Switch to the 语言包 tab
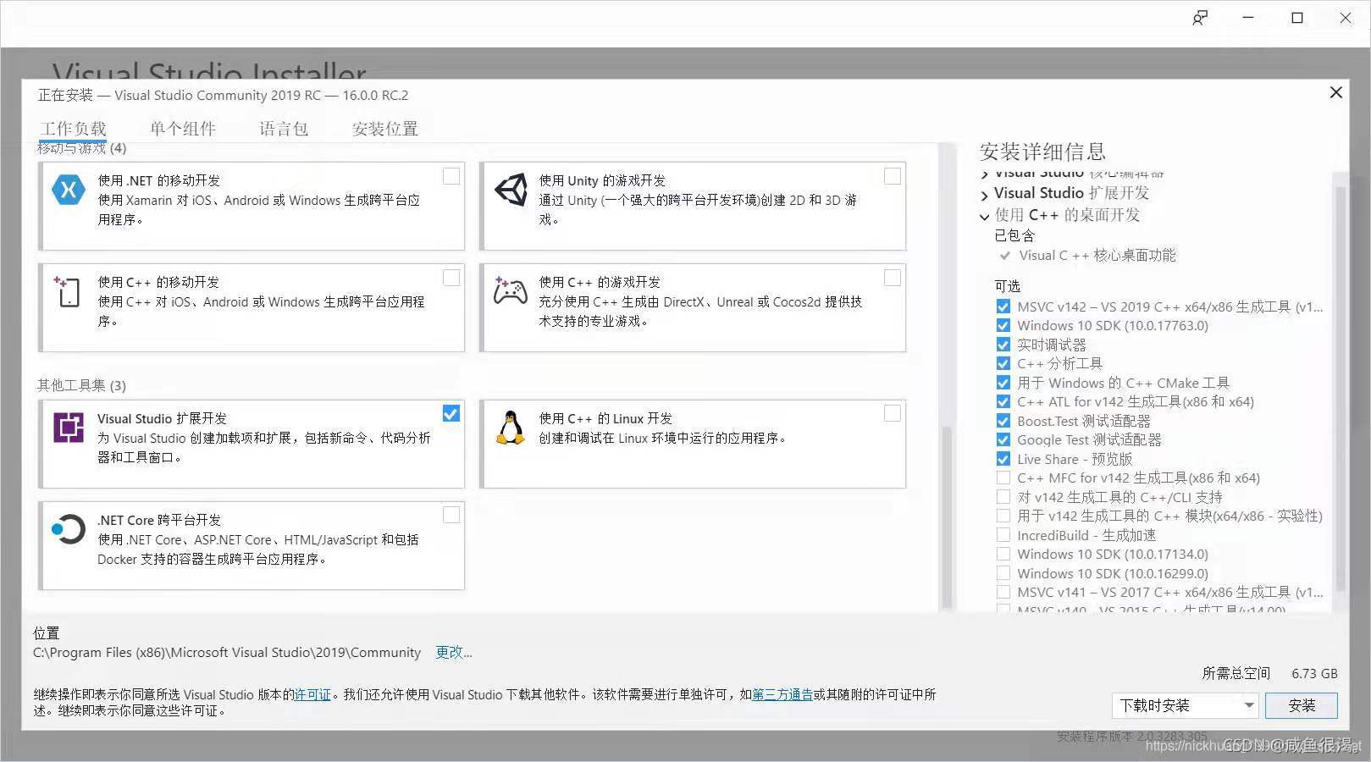The width and height of the screenshot is (1371, 762). (283, 128)
